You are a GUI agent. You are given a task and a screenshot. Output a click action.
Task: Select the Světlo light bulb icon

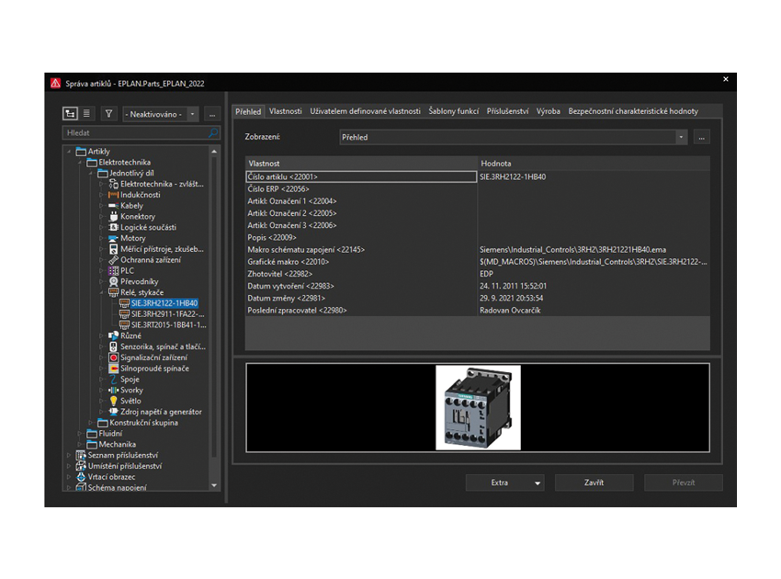[114, 401]
